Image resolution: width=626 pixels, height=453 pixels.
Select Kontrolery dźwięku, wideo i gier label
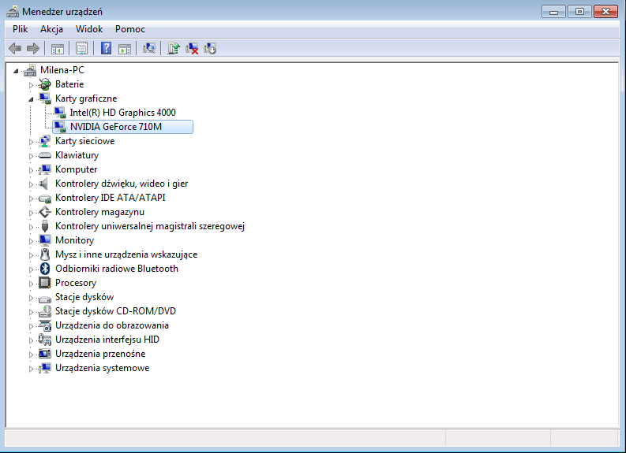(x=122, y=184)
